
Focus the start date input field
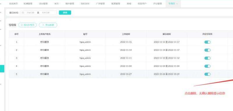click(x=31, y=13)
